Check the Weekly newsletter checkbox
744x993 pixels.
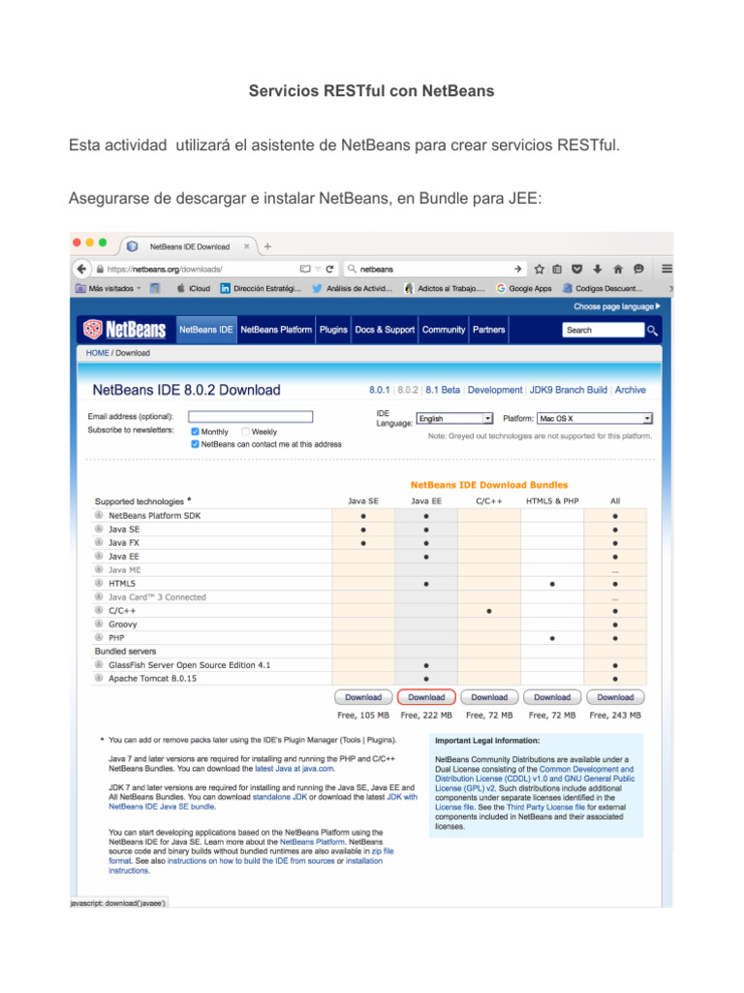pyautogui.click(x=245, y=432)
